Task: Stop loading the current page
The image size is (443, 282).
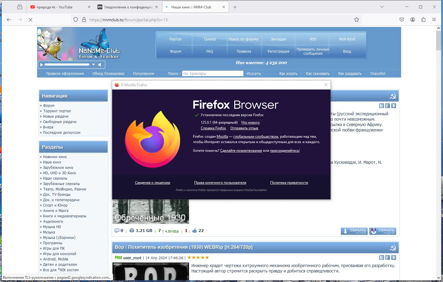Action: [31, 20]
